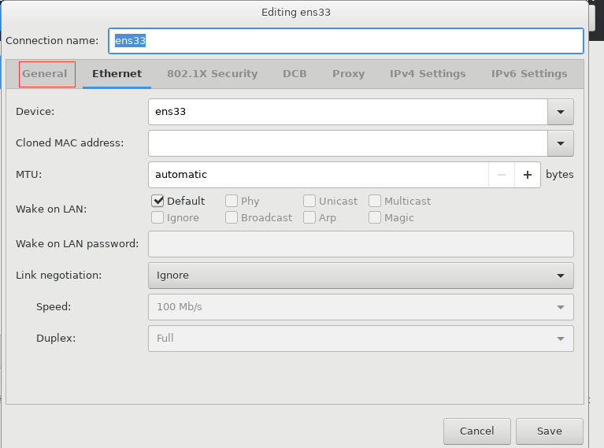
Task: Toggle the Unicast Wake on LAN checkbox
Action: point(309,201)
